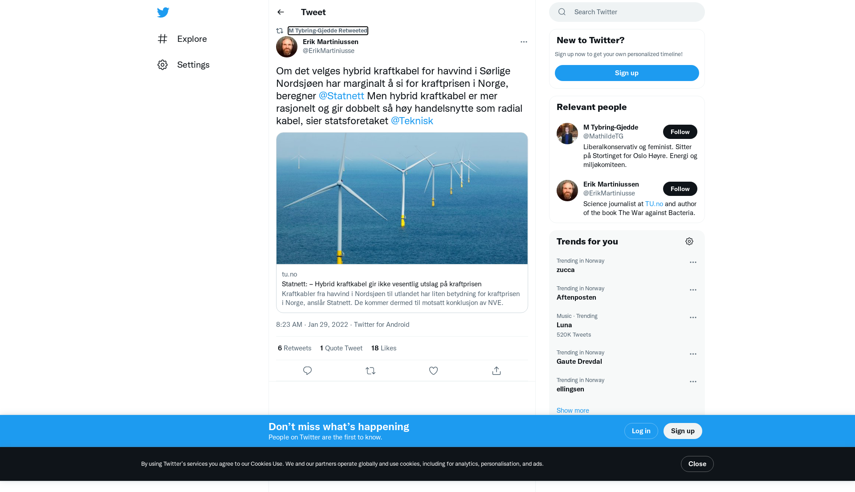View the 6 Retweets list

point(294,348)
